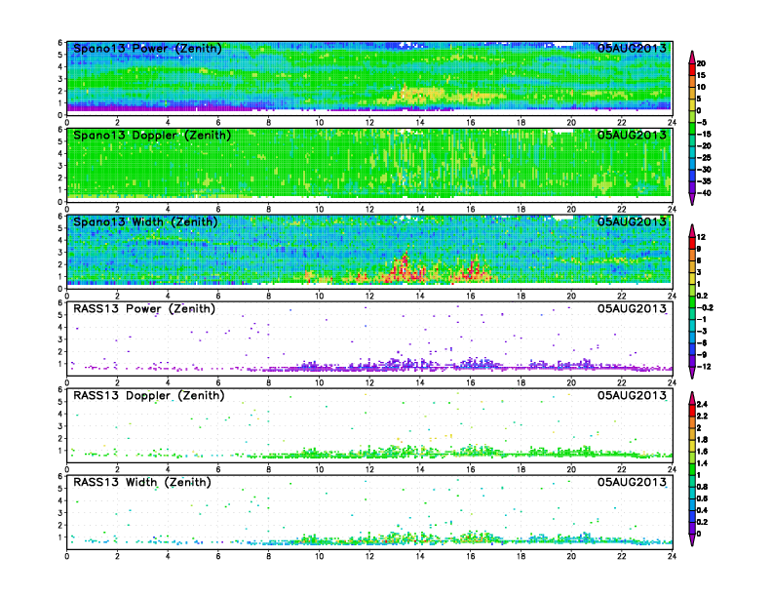
Task: Click the '20' label on the top color bar
Action: pyautogui.click(x=702, y=63)
